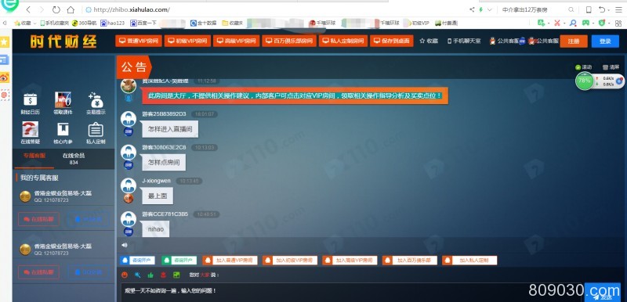Viewport: 627px width, 302px height.
Task: Click the Weibo icon in browser sidebar
Action: [x=5, y=77]
